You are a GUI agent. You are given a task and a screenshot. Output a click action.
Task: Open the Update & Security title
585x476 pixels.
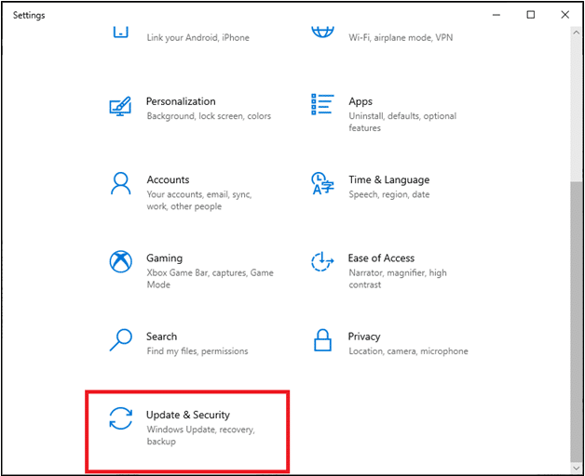[187, 415]
